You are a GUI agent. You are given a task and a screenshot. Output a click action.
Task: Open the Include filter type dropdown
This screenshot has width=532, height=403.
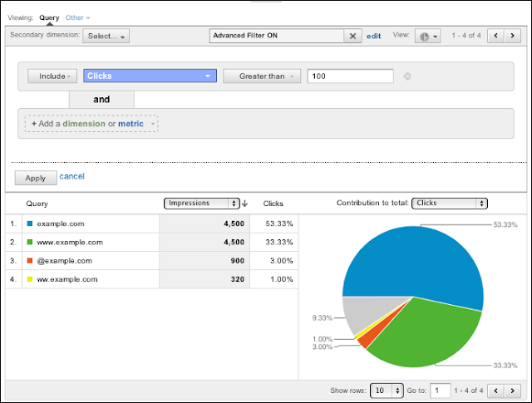pyautogui.click(x=52, y=76)
